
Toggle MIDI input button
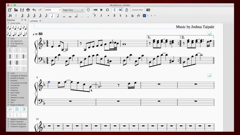pyautogui.click(x=88, y=10)
